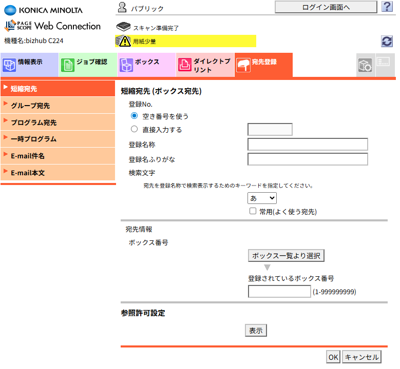Click the 表示 button
The height and width of the screenshot is (369, 400).
[x=256, y=331]
